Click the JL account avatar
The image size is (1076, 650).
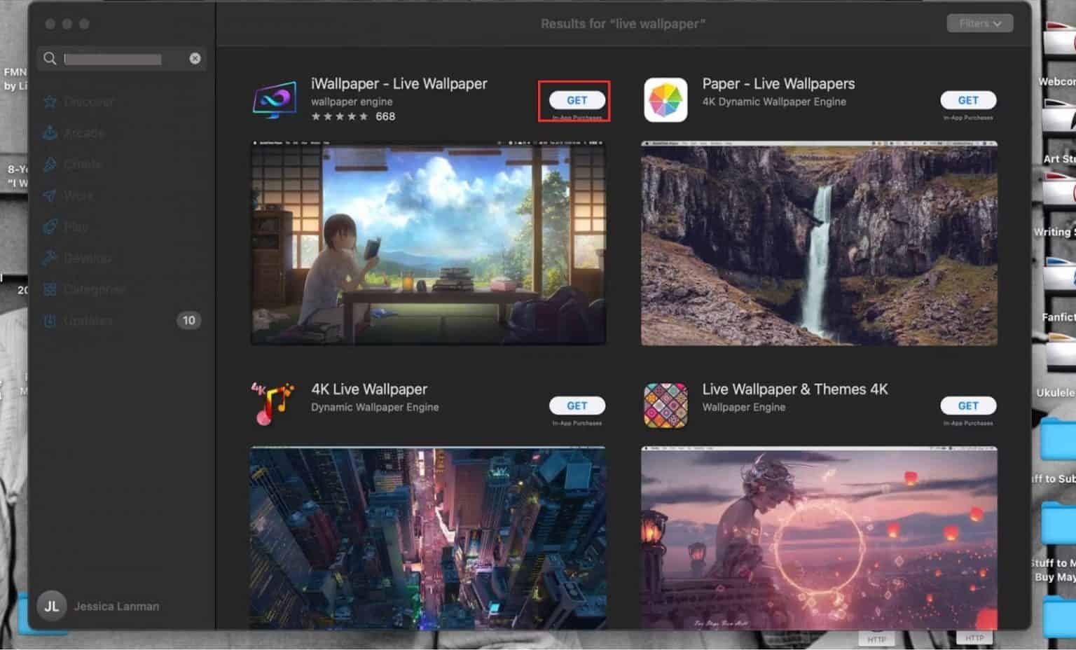(52, 606)
